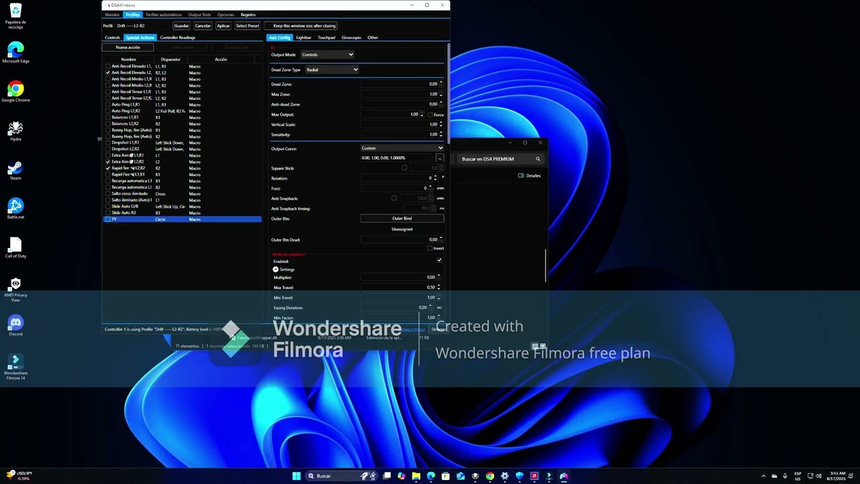Toggle the Invert checkbox under Outer Btn Dead
The image size is (860, 484).
pyautogui.click(x=430, y=248)
